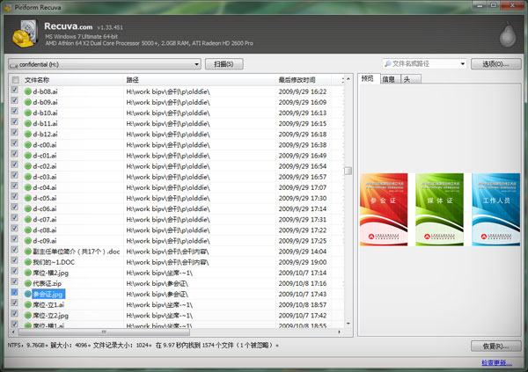Click the 文件名或路径 filter input field
This screenshot has width=528, height=372.
[424, 63]
